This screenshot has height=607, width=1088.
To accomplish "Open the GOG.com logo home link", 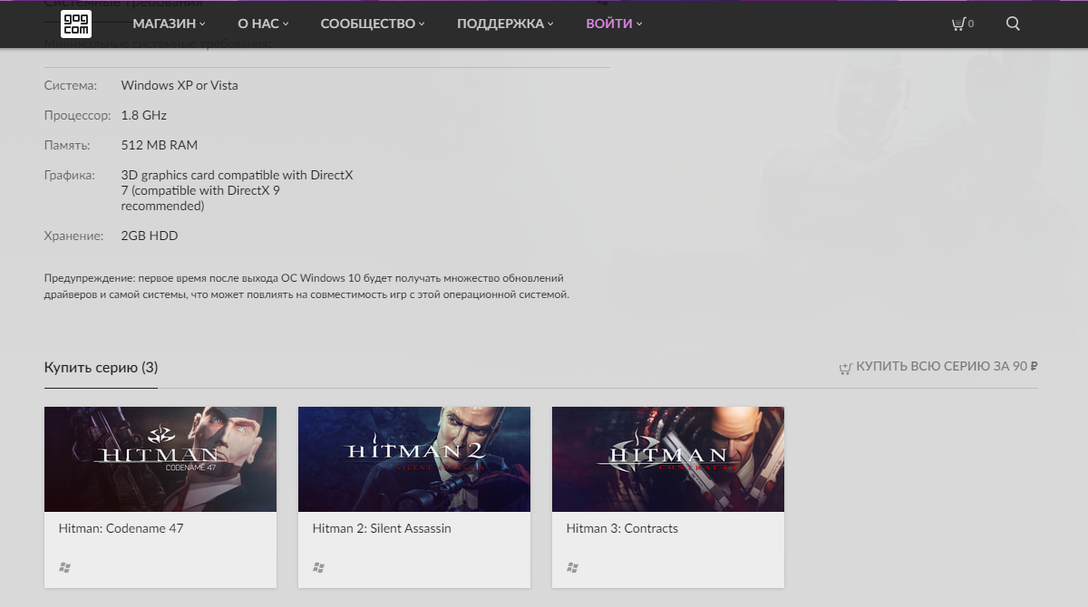I will pos(76,24).
